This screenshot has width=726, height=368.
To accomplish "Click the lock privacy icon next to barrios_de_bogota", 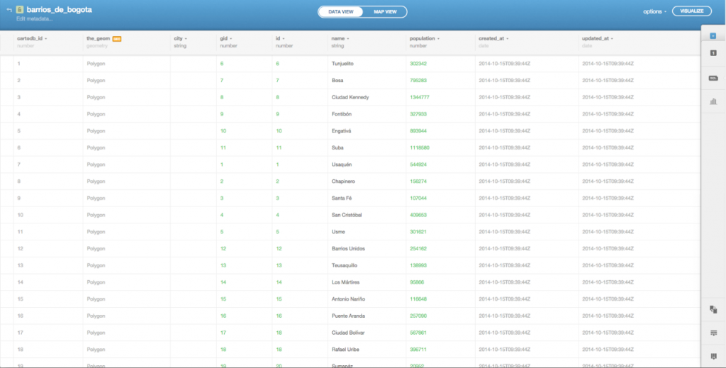I will [20, 11].
